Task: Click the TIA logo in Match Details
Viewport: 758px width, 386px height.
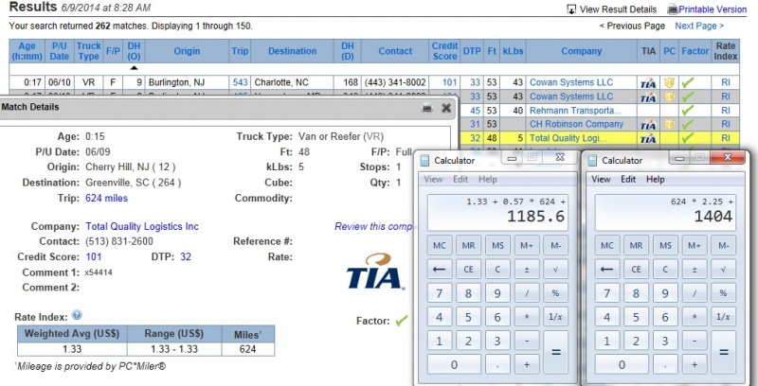Action: 374,272
